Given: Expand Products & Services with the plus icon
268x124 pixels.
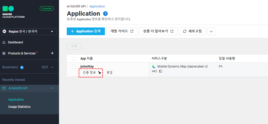Looking at the screenshot, I should click(52, 53).
